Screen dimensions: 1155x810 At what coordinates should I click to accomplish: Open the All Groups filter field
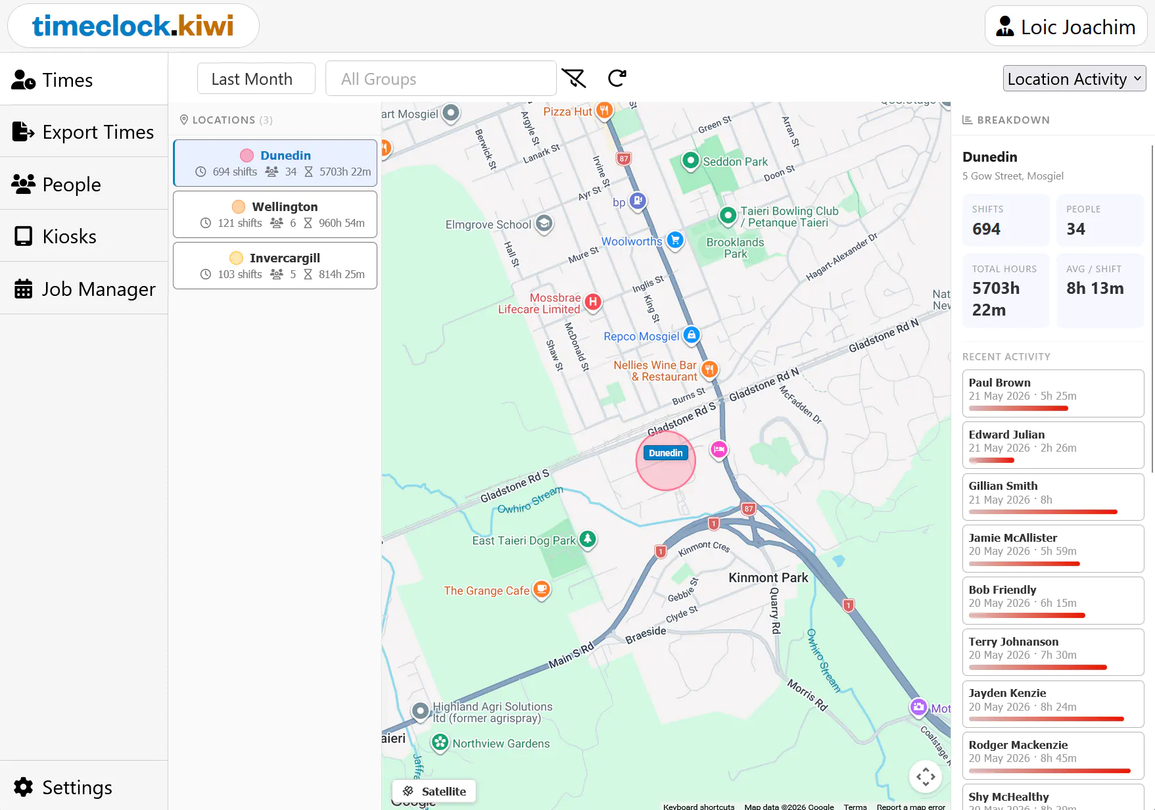coord(441,79)
